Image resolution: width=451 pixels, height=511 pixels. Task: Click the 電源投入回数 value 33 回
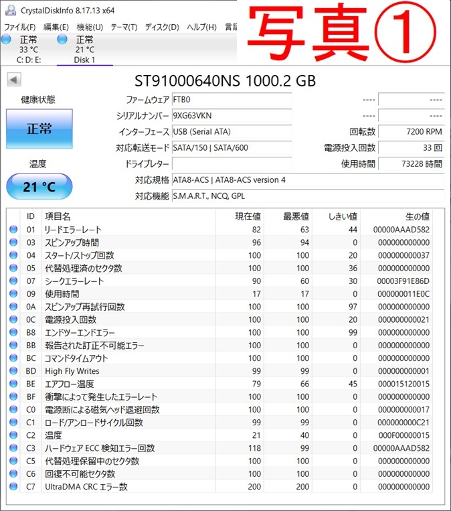[412, 147]
